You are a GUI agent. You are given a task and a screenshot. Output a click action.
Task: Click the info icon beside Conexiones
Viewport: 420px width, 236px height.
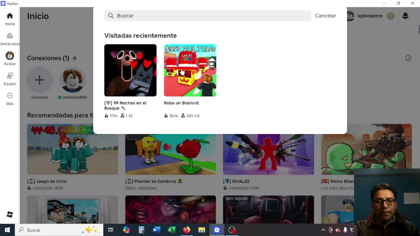[x=409, y=58]
